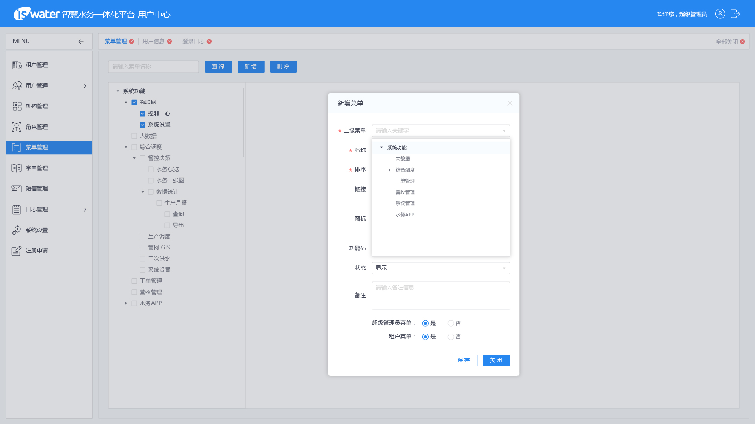755x424 pixels.
Task: Open the user profile icon in header
Action: pos(720,14)
